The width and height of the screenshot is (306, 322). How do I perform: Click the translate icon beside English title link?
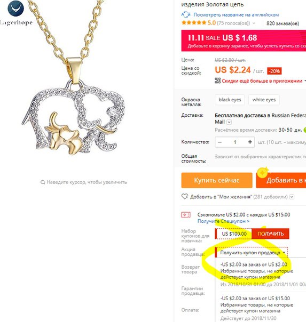pyautogui.click(x=186, y=15)
